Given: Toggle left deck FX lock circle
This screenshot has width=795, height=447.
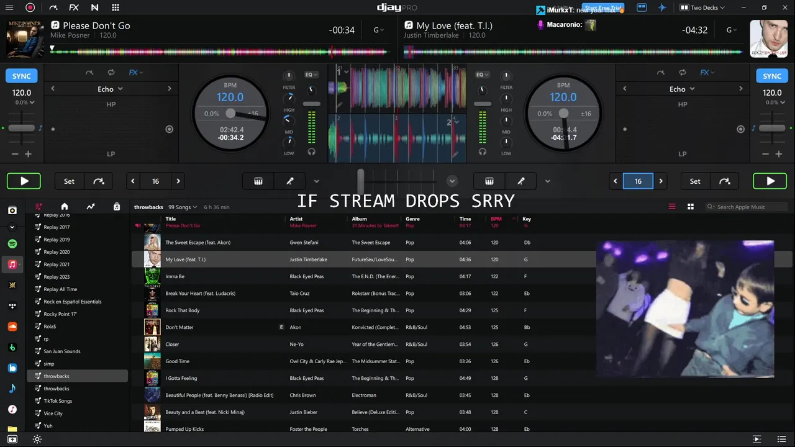Looking at the screenshot, I should point(169,129).
